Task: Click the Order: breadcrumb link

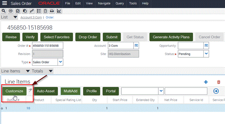Action: pyautogui.click(x=50, y=17)
